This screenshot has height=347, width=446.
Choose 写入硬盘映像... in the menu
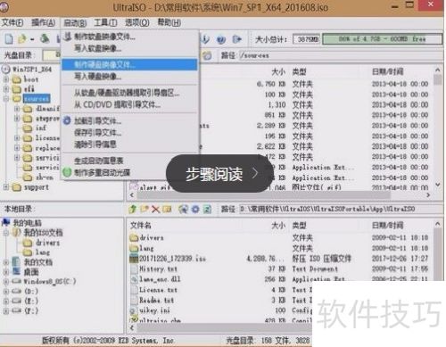tap(129, 77)
